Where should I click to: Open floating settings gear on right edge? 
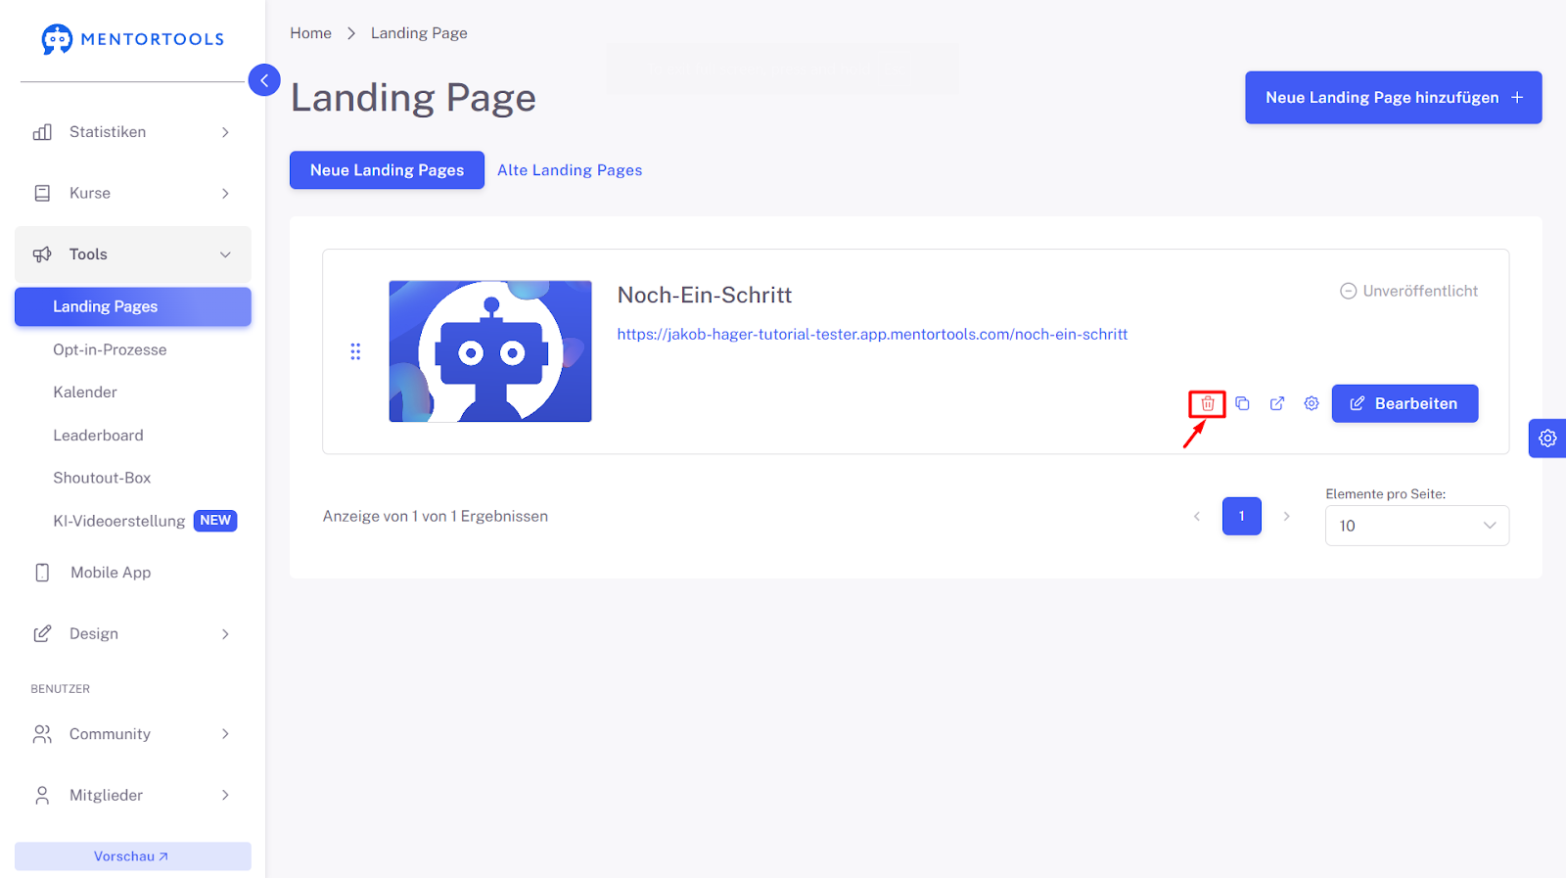click(x=1546, y=439)
